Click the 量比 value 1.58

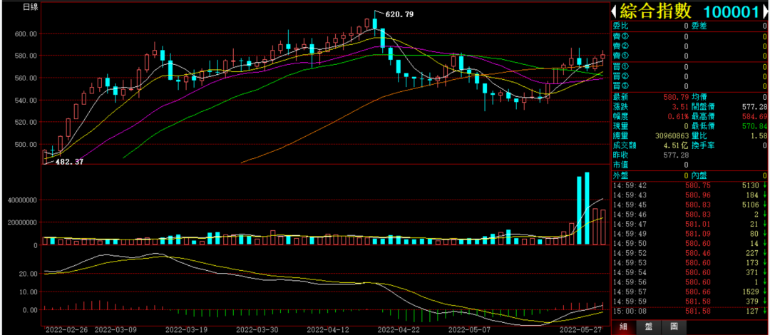[x=759, y=135]
